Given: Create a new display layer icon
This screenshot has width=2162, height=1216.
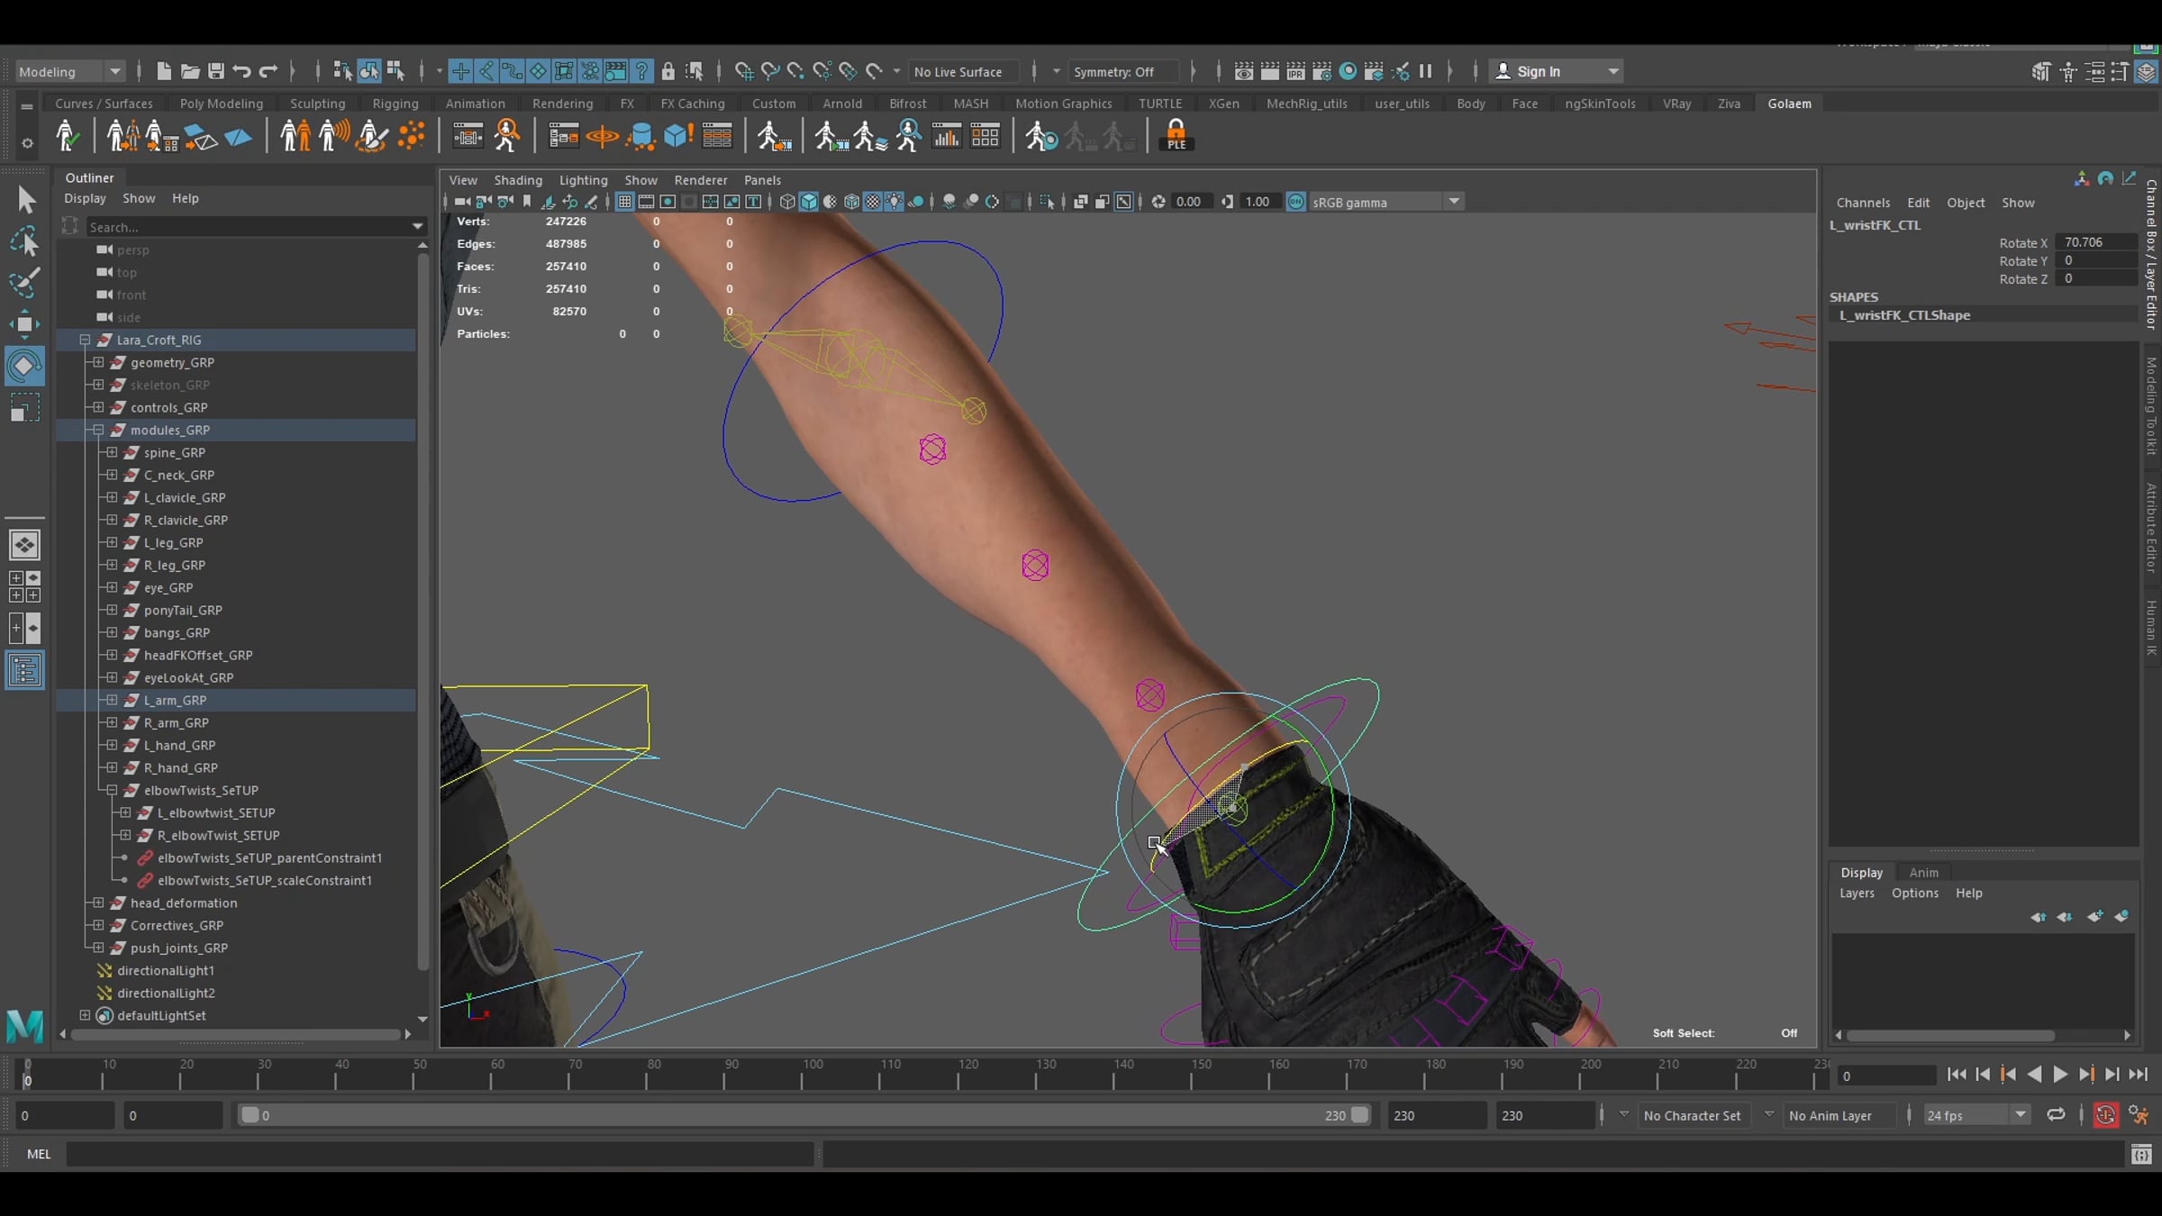Looking at the screenshot, I should click(2095, 917).
